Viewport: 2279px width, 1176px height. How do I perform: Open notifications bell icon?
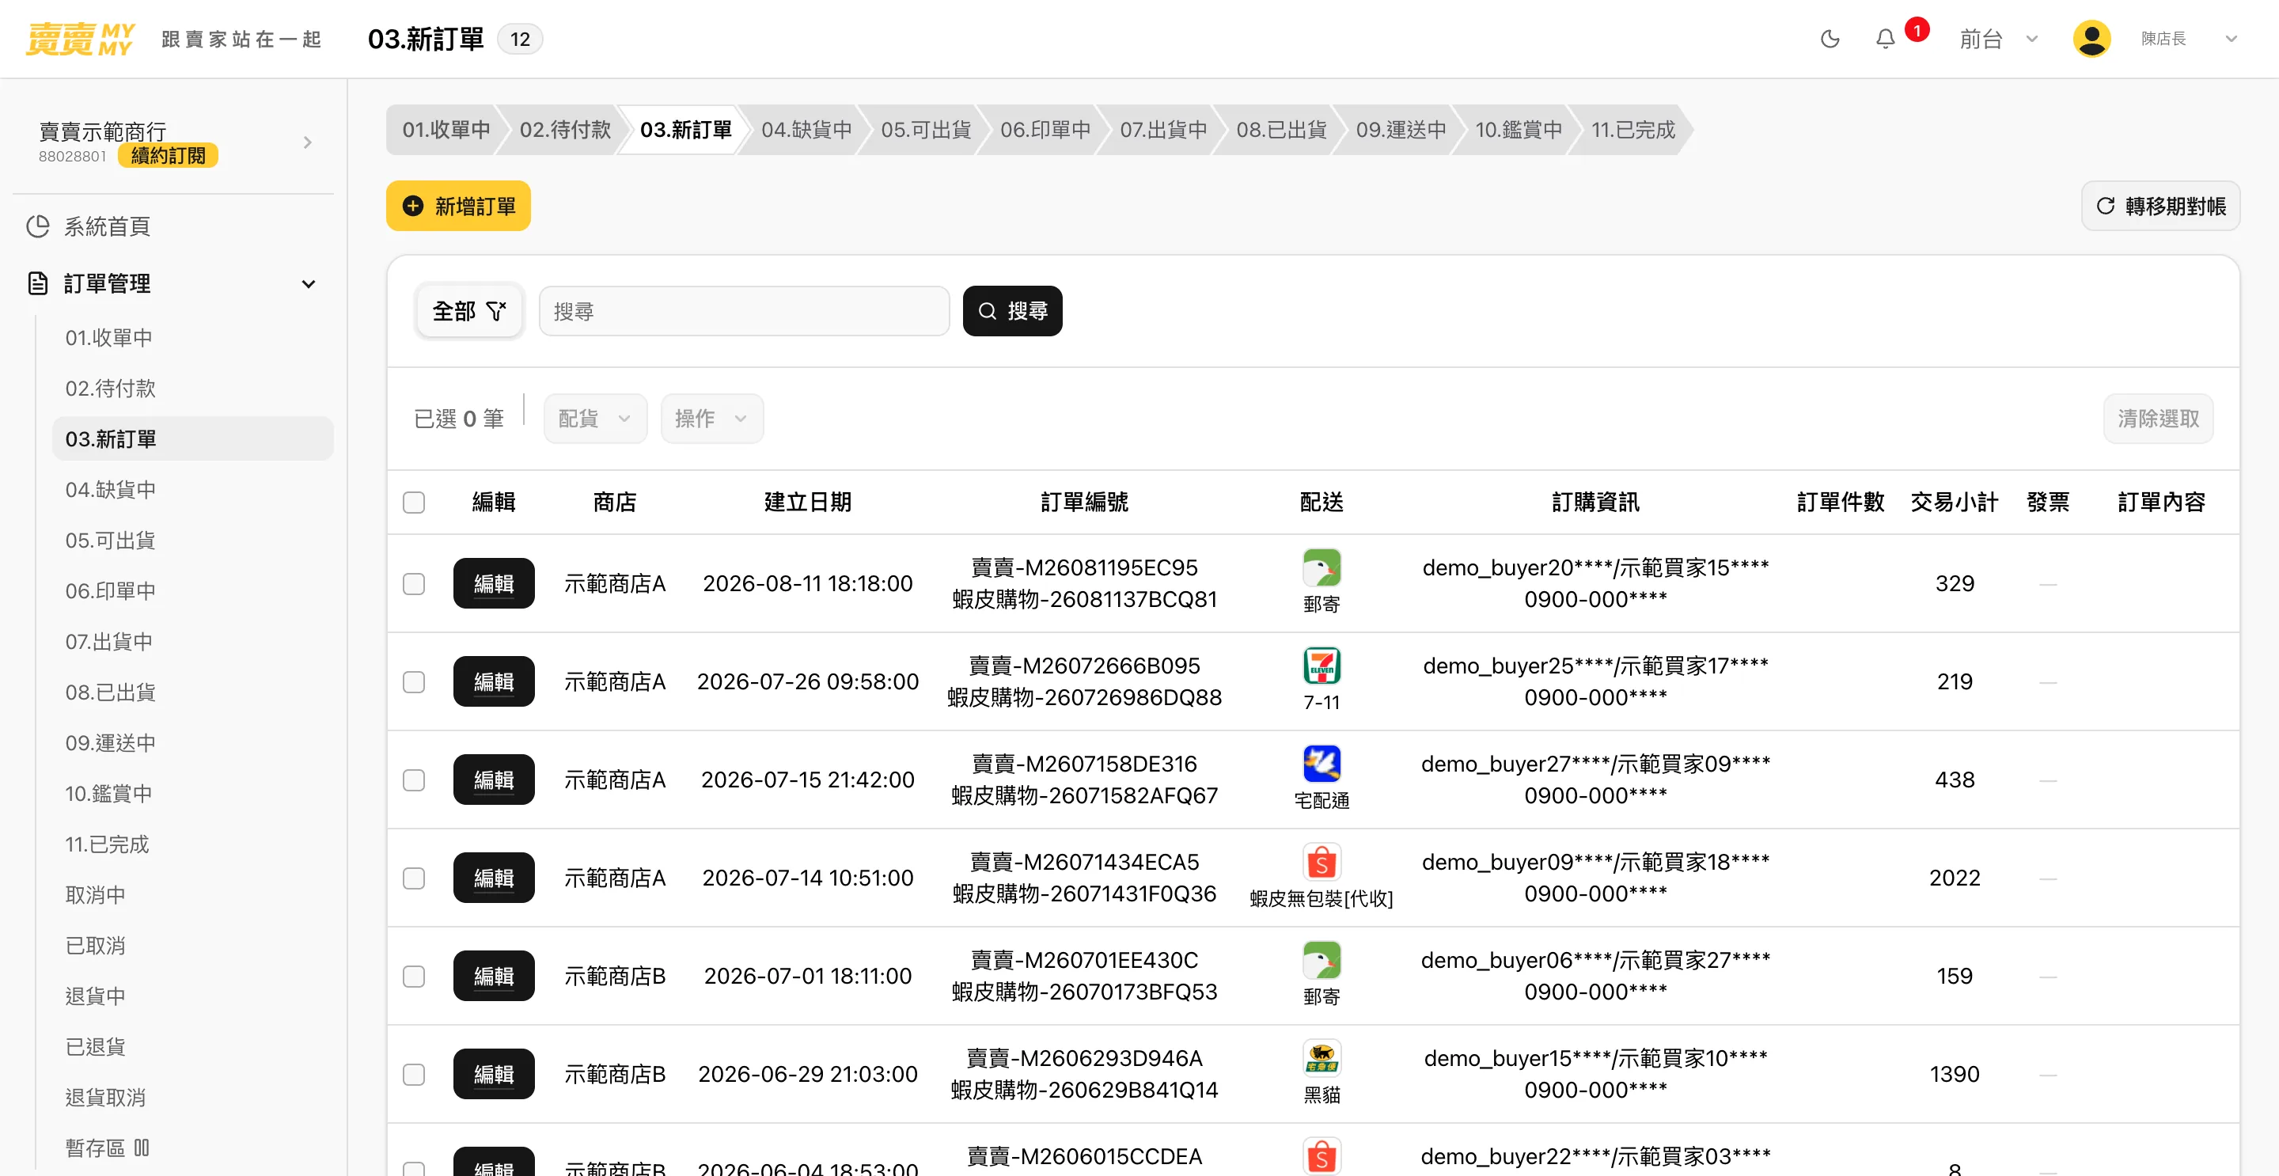coord(1885,39)
